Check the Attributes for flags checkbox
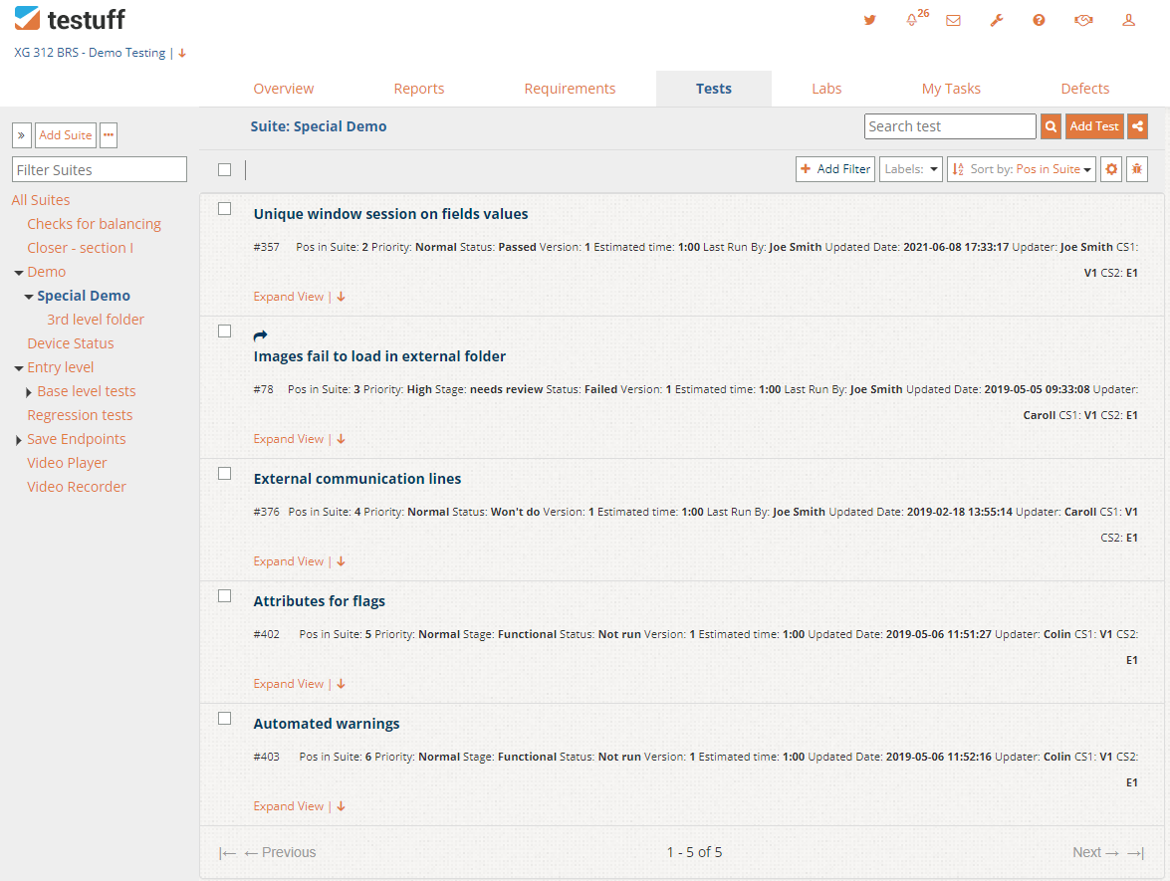The height and width of the screenshot is (881, 1170). click(x=225, y=596)
